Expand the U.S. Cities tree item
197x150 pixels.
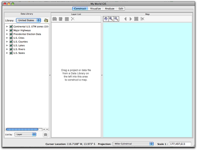[x=7, y=38]
